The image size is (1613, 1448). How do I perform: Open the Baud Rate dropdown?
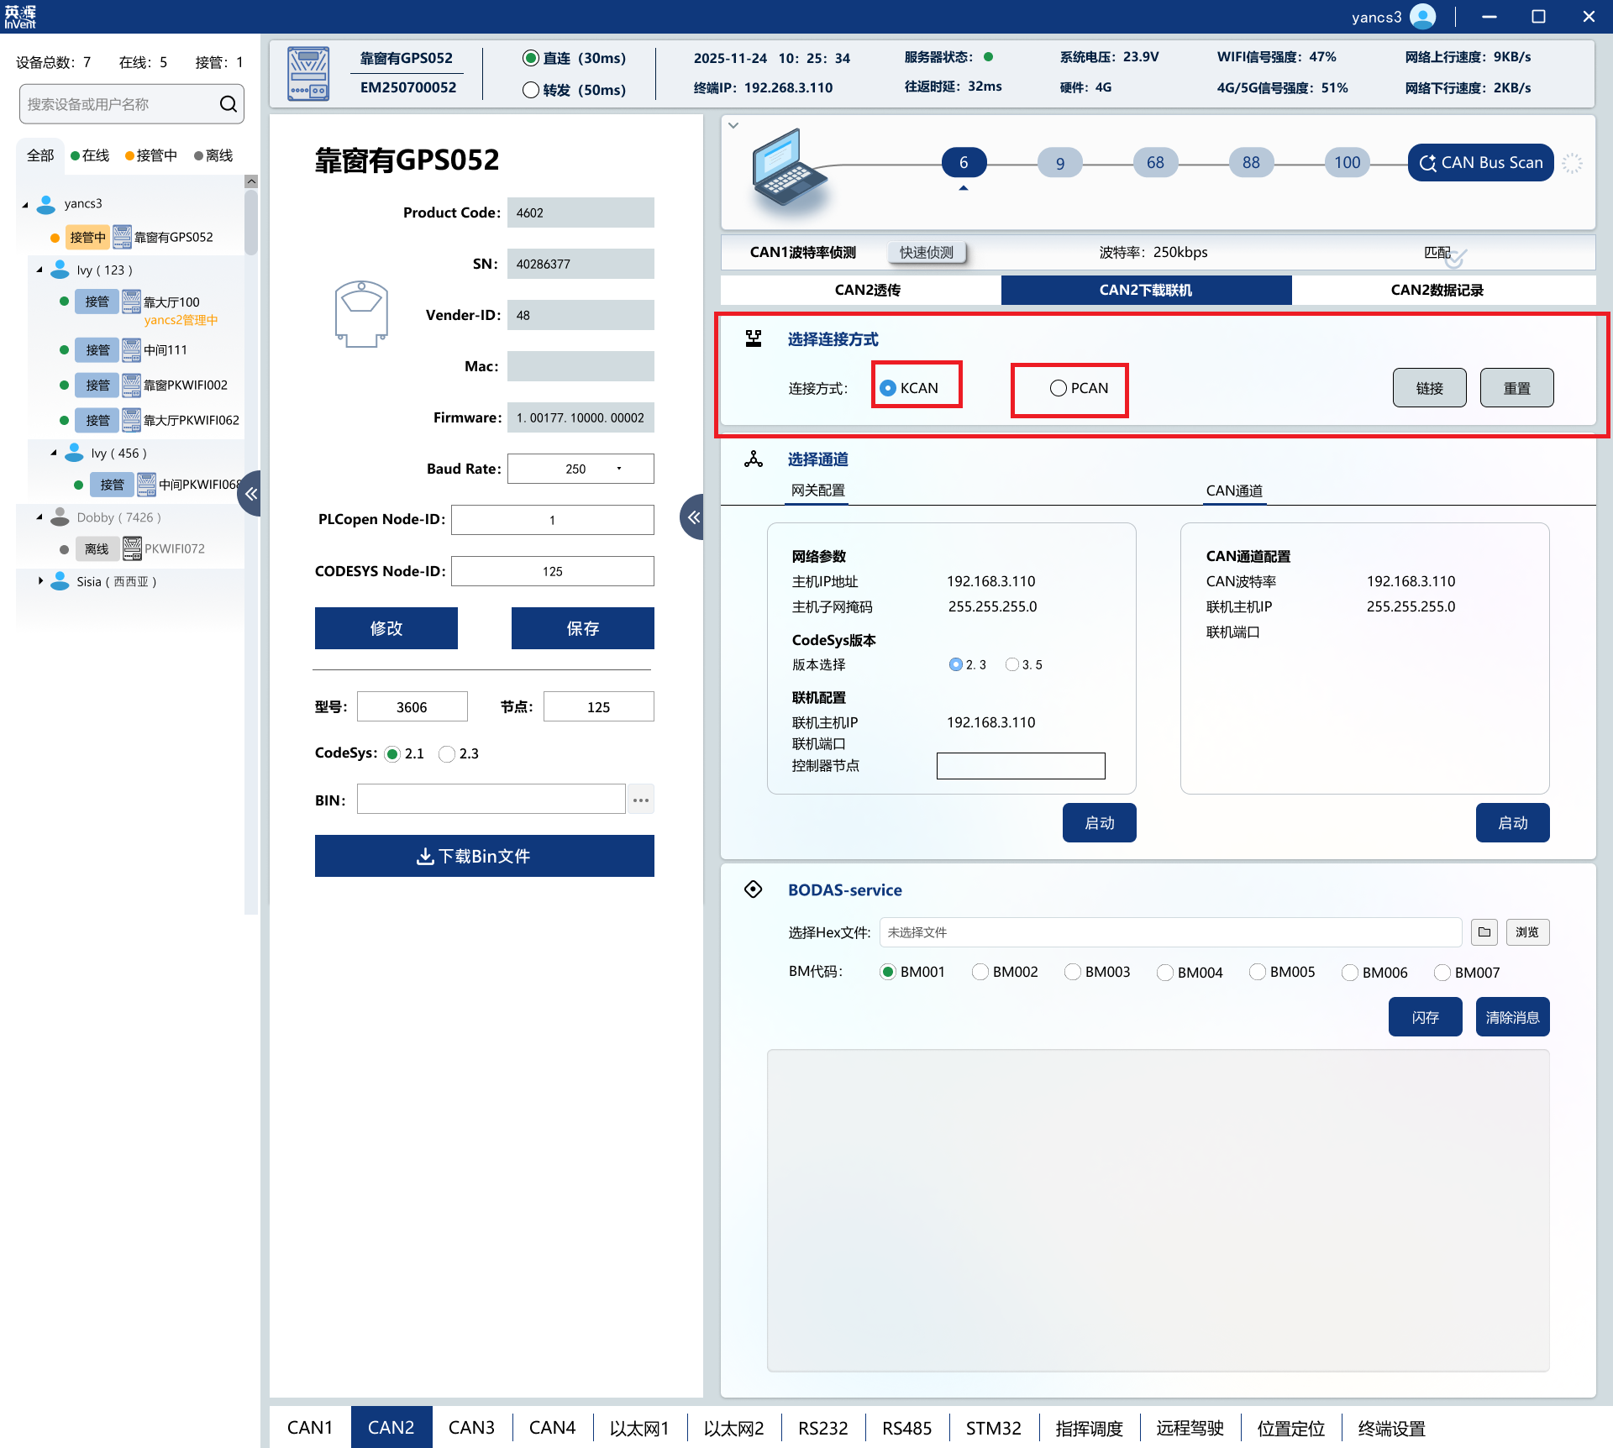click(x=619, y=469)
